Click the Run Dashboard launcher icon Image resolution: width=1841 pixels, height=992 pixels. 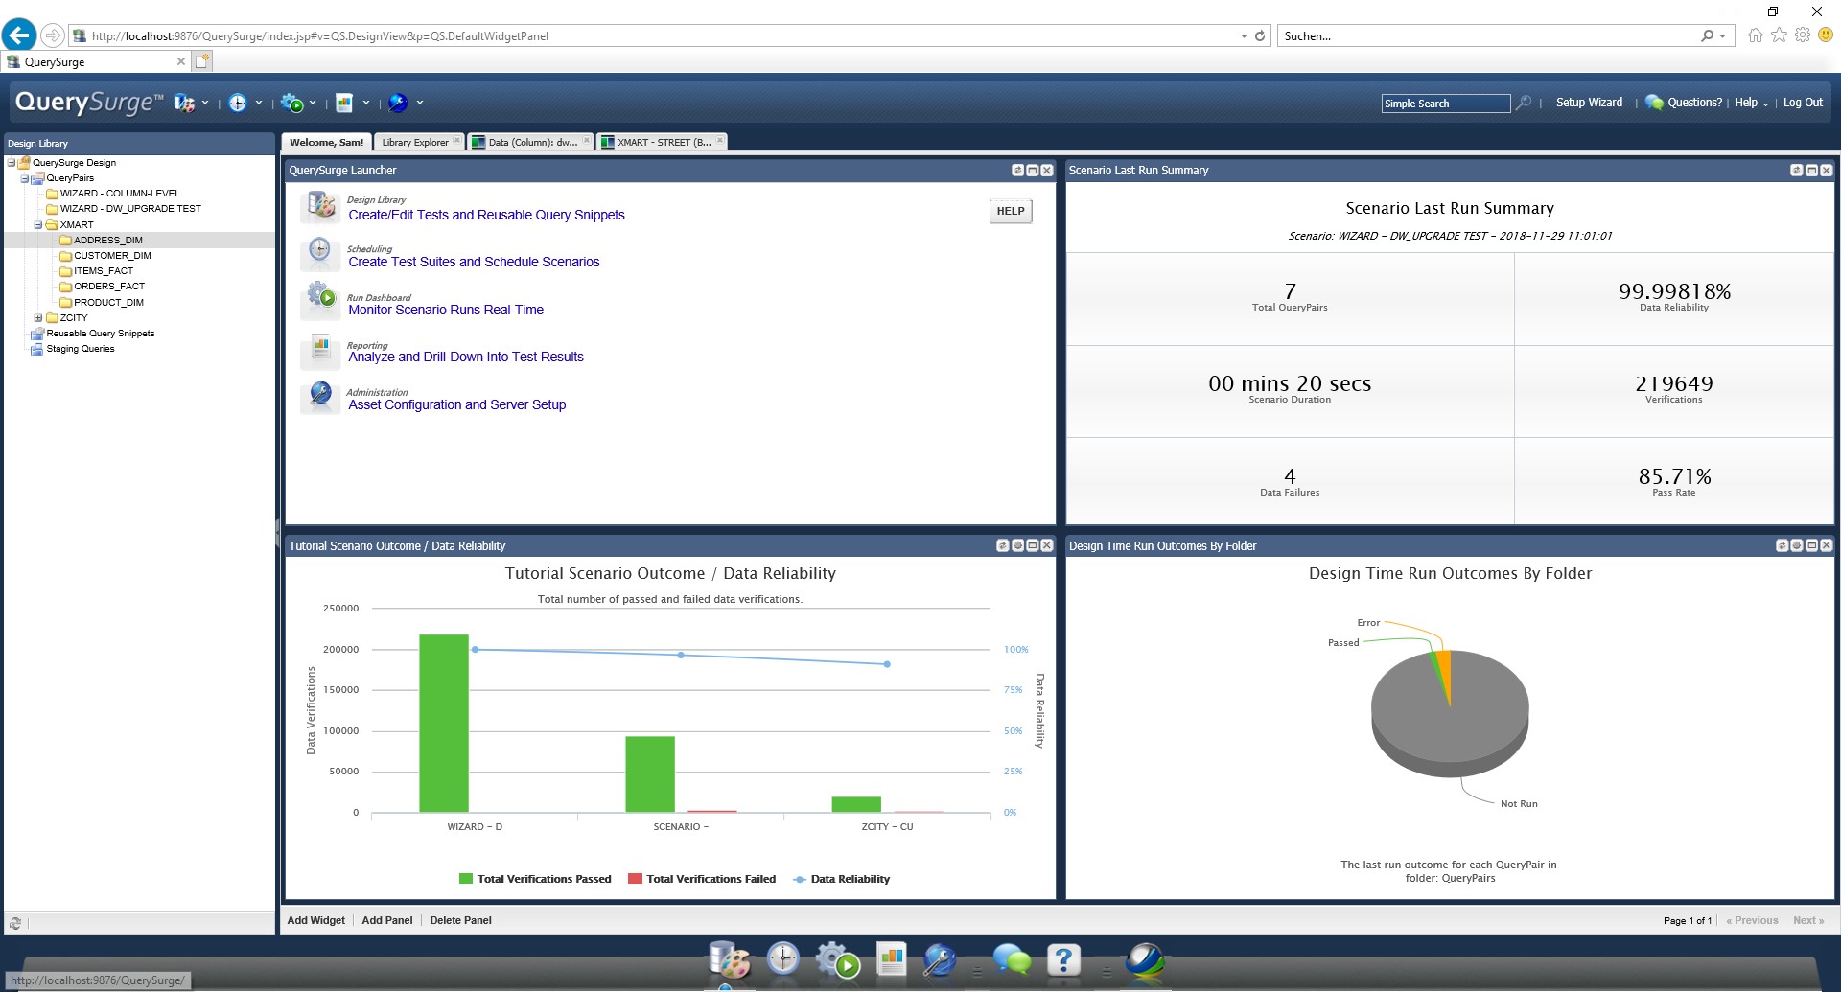pos(320,300)
